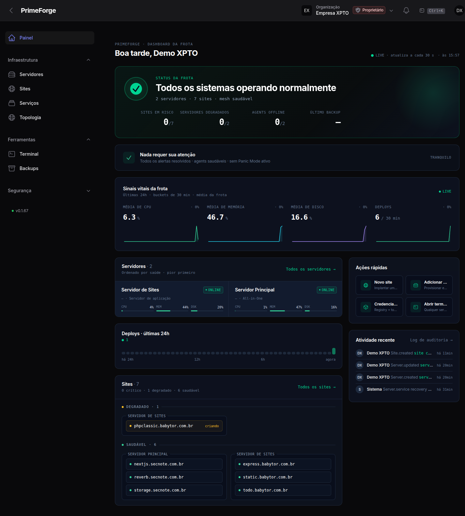Collapse the Ferramentas section chevron
Image resolution: width=465 pixels, height=516 pixels.
click(88, 140)
